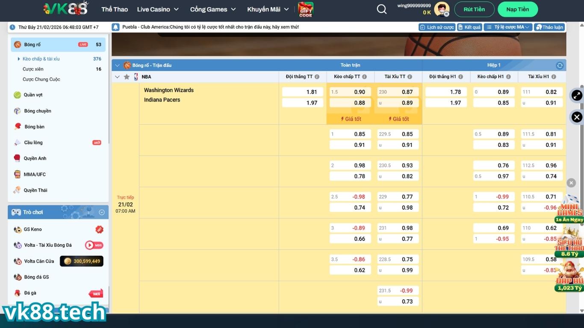The width and height of the screenshot is (584, 328).
Task: Click the notification bell icon
Action: coord(115,27)
